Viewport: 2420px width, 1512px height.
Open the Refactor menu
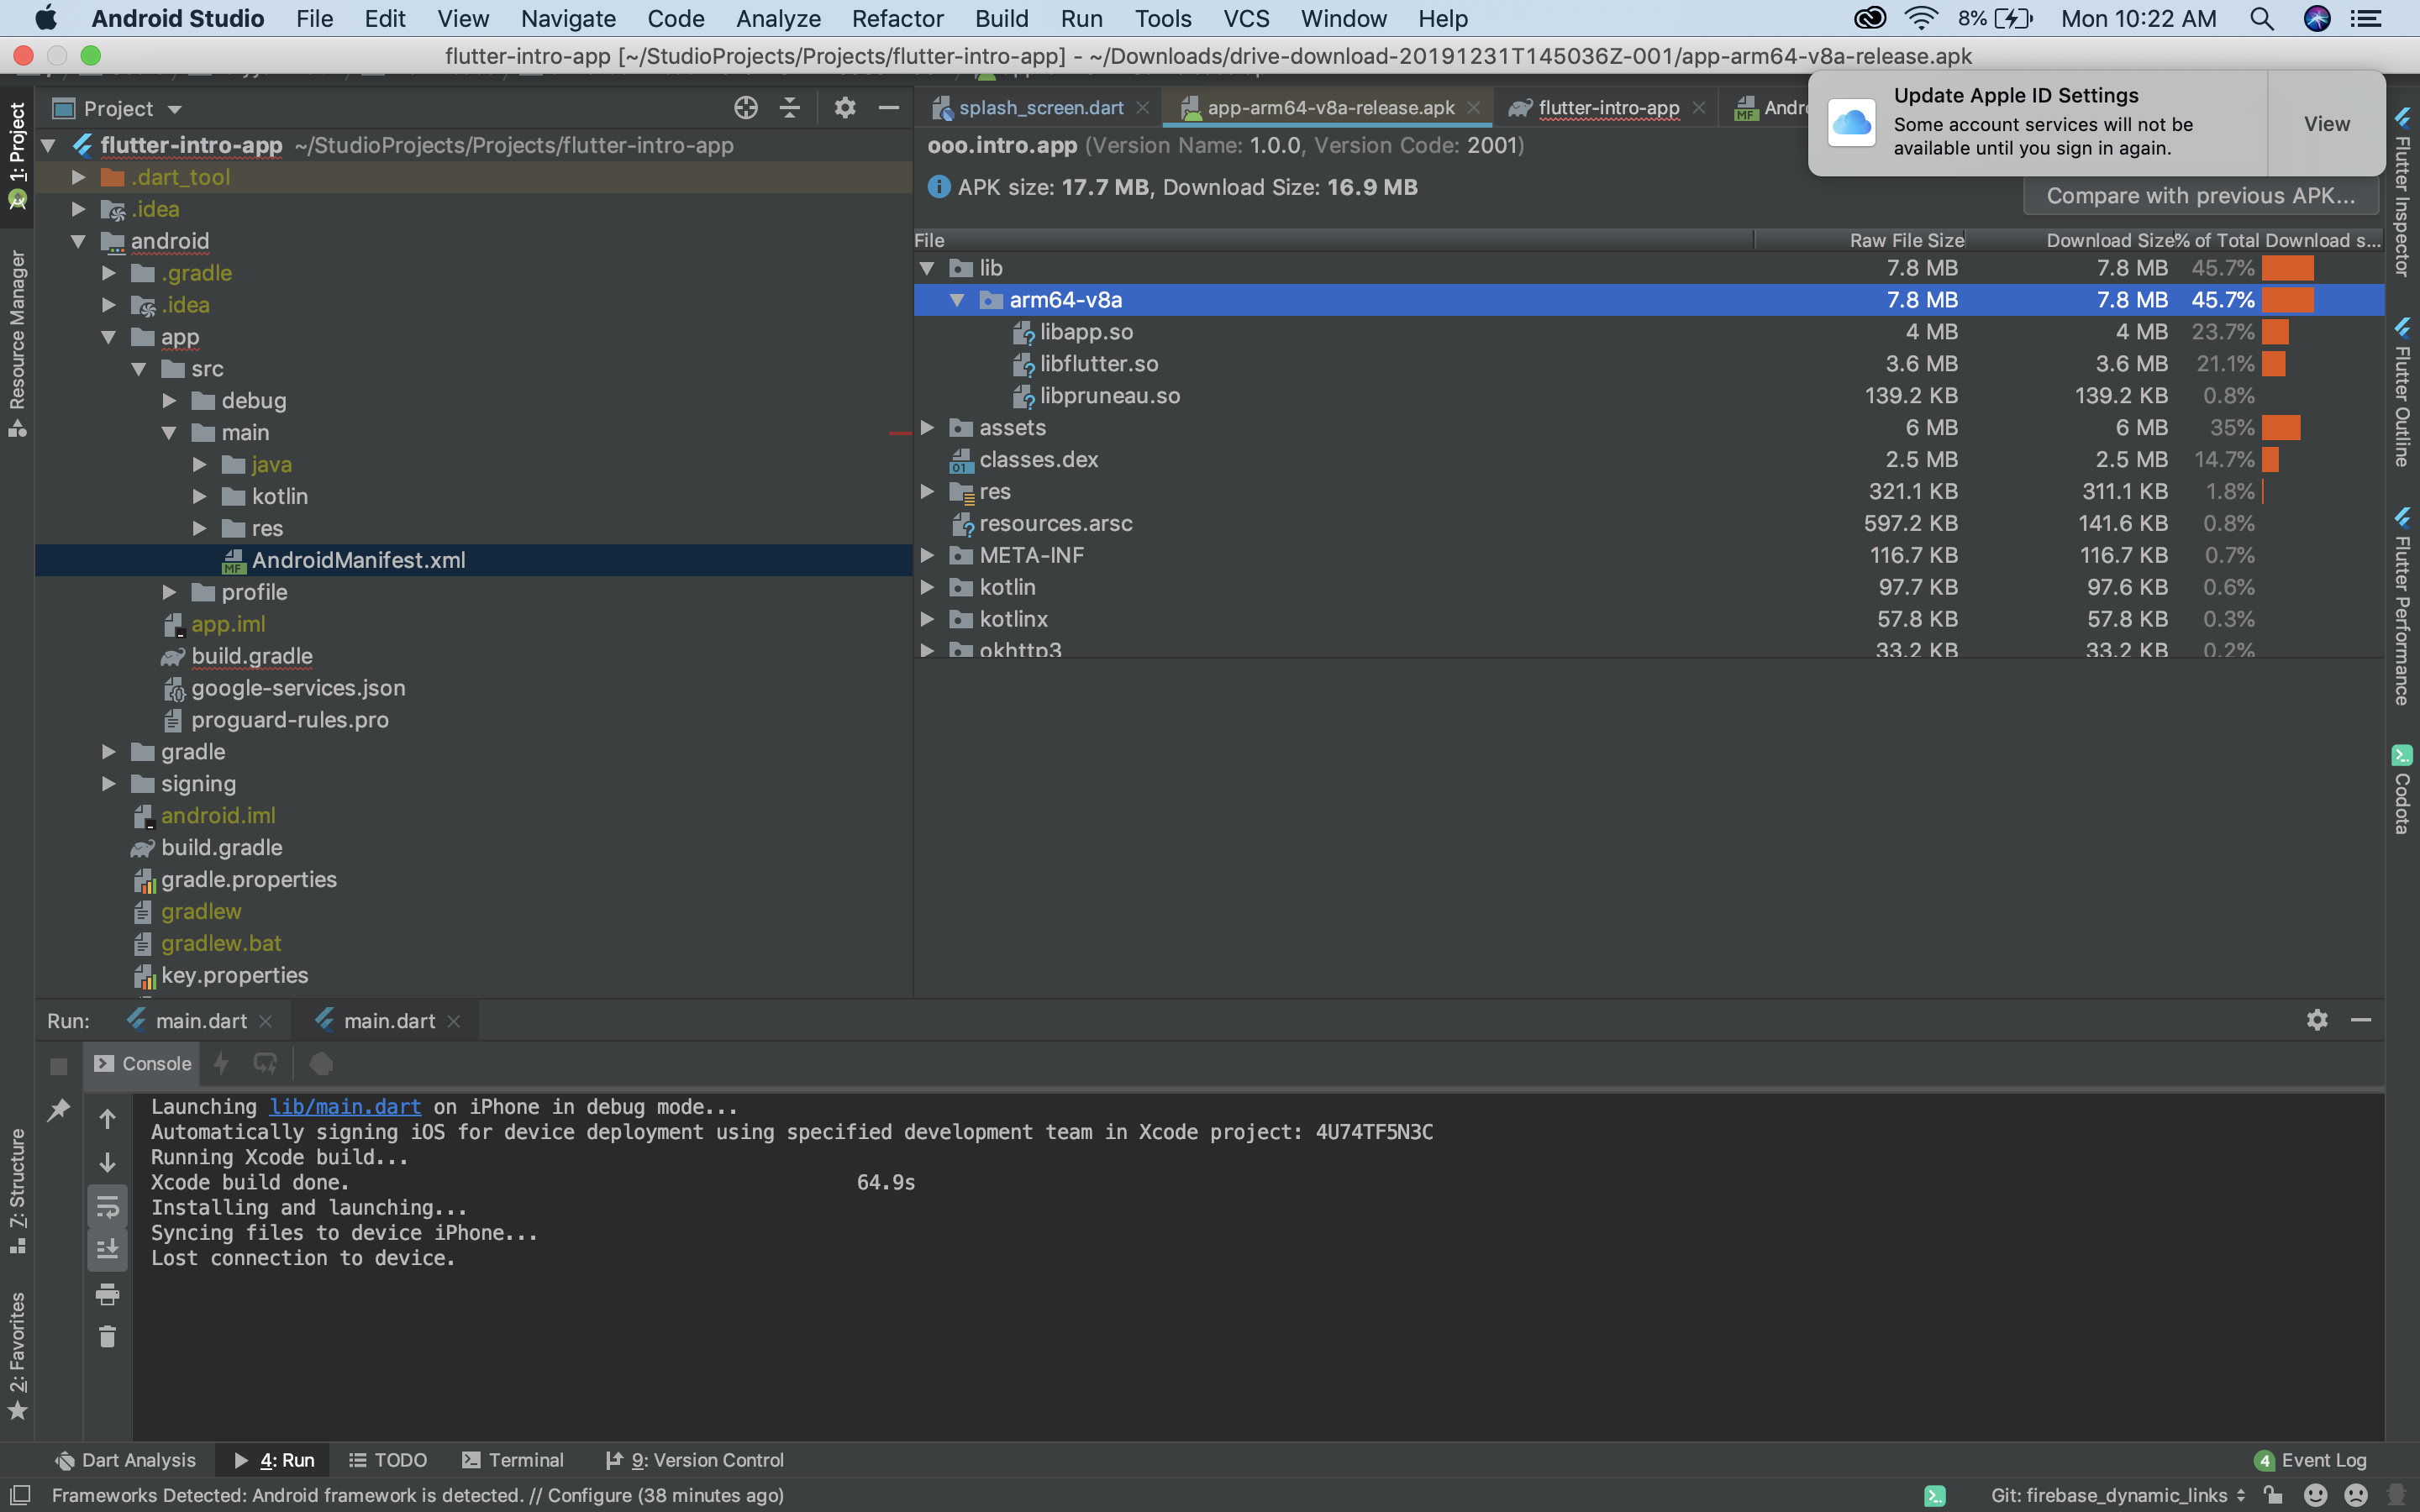897,18
